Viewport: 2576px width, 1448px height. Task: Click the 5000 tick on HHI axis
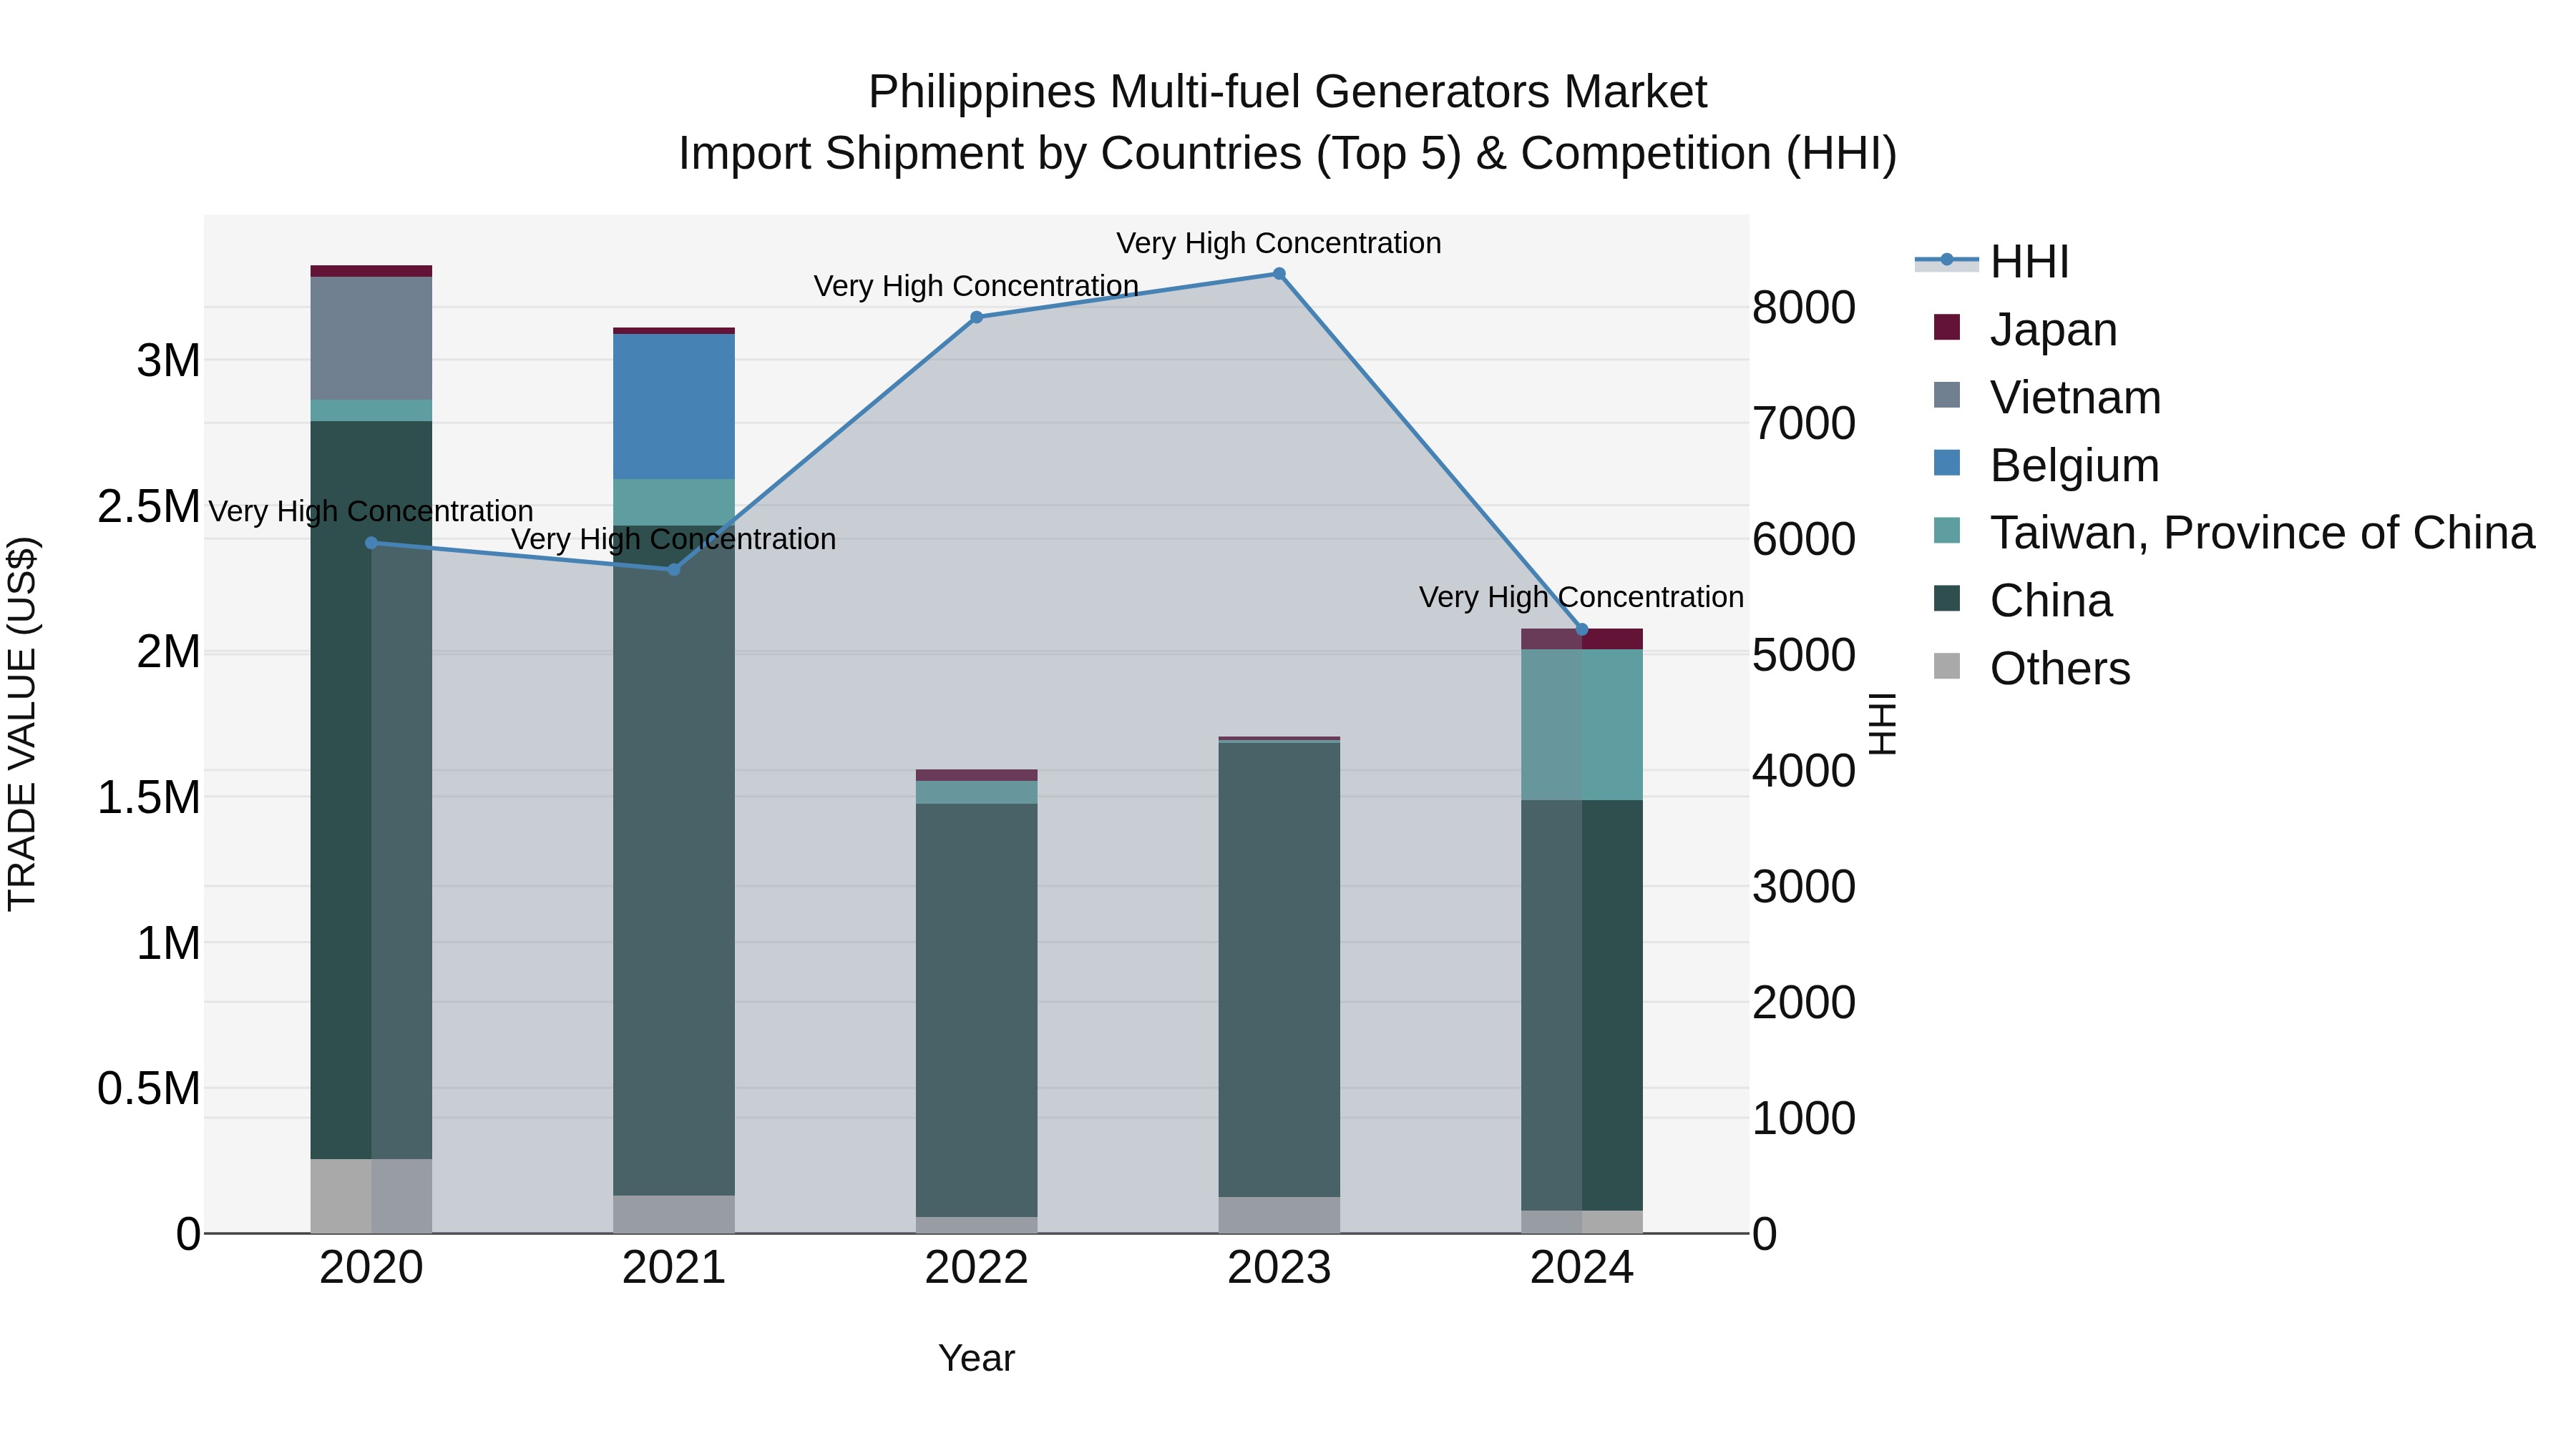point(1804,654)
